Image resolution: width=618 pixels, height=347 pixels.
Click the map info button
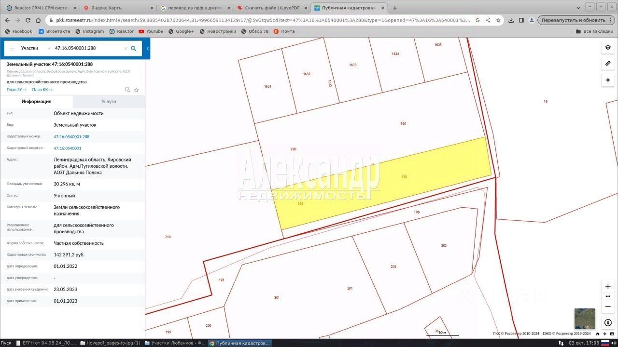click(x=608, y=322)
